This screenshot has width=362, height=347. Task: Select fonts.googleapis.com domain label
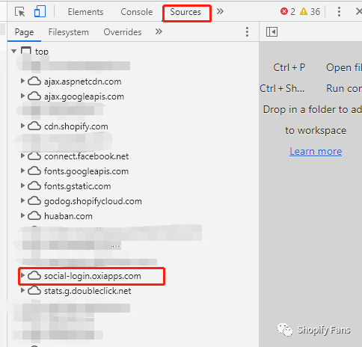pos(86,171)
